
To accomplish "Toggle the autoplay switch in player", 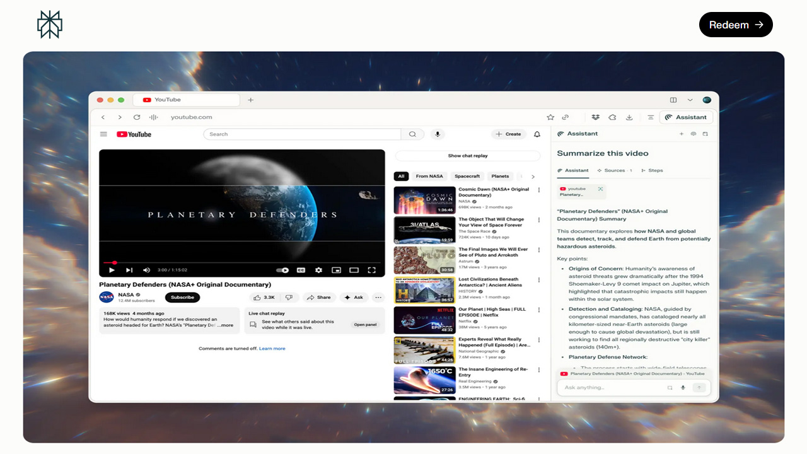I will (282, 270).
